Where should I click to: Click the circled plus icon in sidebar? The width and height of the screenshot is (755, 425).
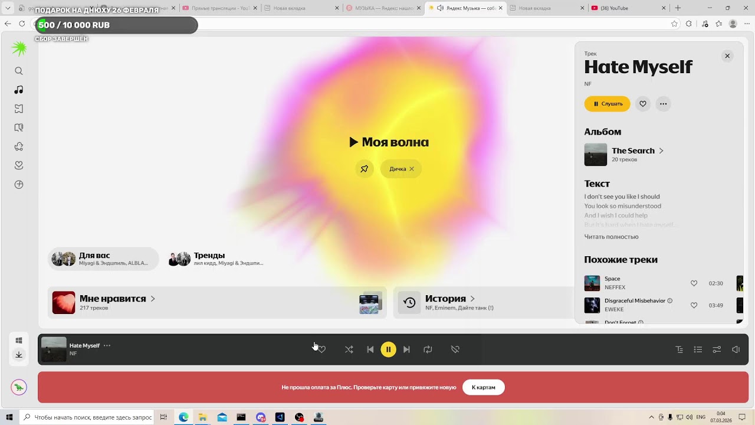(x=19, y=185)
